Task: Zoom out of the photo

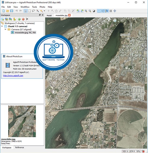Action: point(90,11)
